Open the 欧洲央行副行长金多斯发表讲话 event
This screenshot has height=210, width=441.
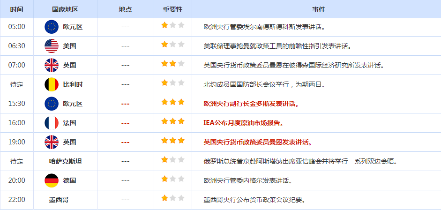click(251, 104)
